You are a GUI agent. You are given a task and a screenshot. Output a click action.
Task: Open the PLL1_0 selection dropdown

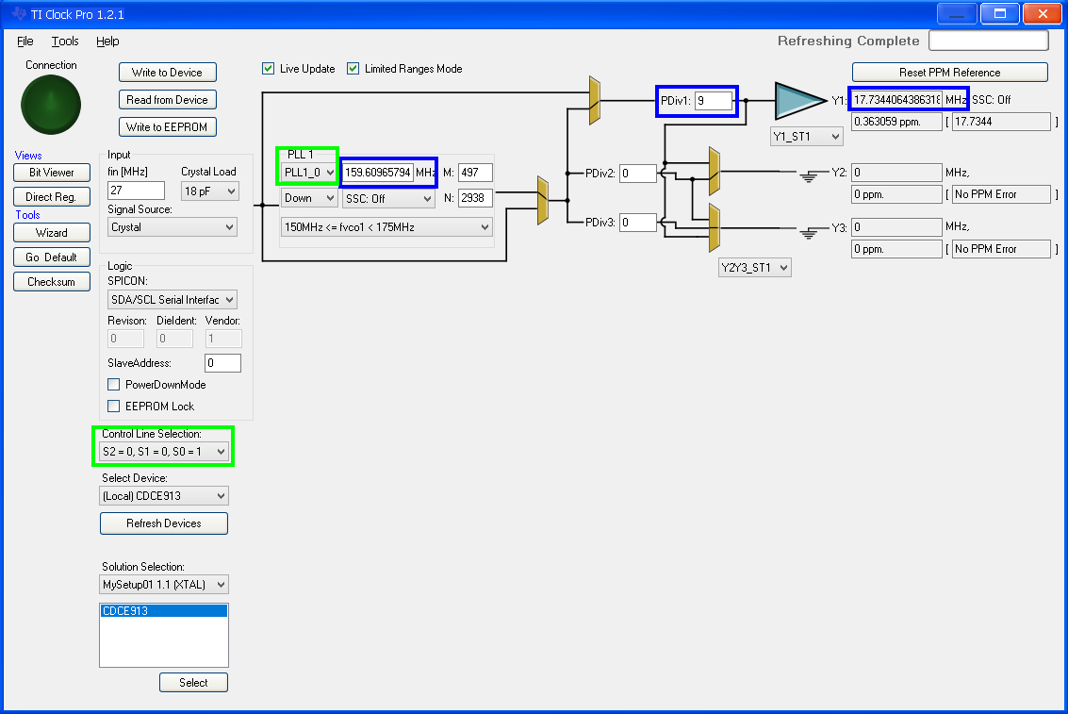click(x=309, y=173)
